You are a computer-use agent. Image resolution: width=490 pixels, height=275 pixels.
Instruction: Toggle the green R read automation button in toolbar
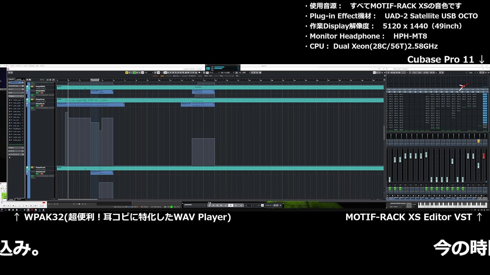point(134,73)
